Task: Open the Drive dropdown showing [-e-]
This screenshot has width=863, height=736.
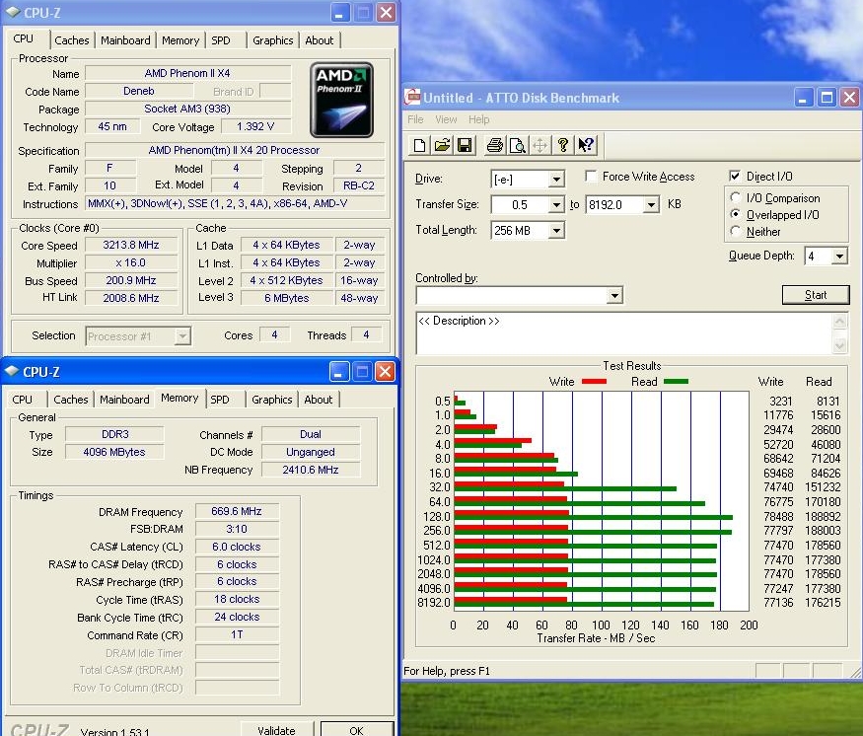Action: point(556,180)
